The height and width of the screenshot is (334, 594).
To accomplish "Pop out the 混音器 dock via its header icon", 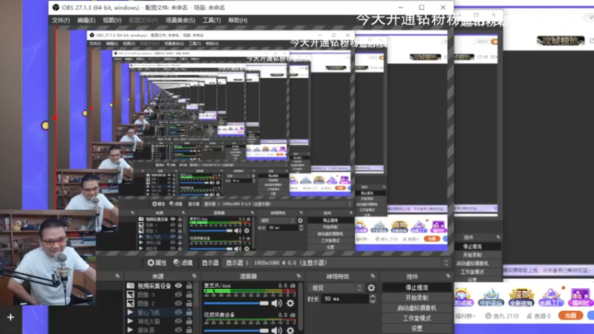I will tap(298, 276).
